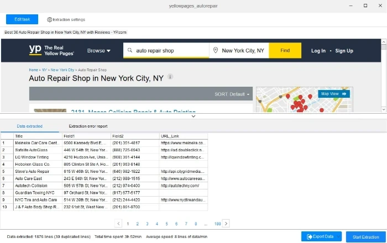The image size is (387, 243).
Task: Go to results page 6
Action: coord(176,224)
